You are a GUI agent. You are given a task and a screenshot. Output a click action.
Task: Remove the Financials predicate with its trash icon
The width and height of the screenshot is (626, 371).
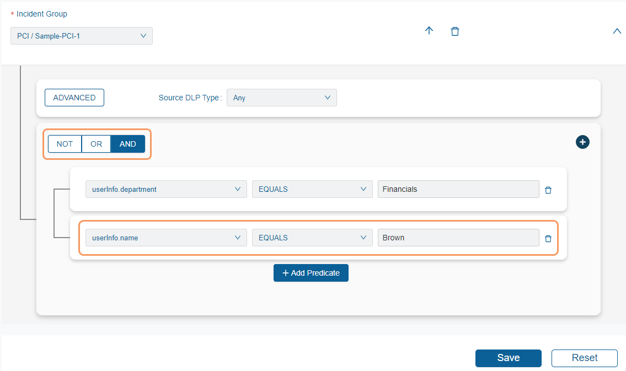[548, 190]
